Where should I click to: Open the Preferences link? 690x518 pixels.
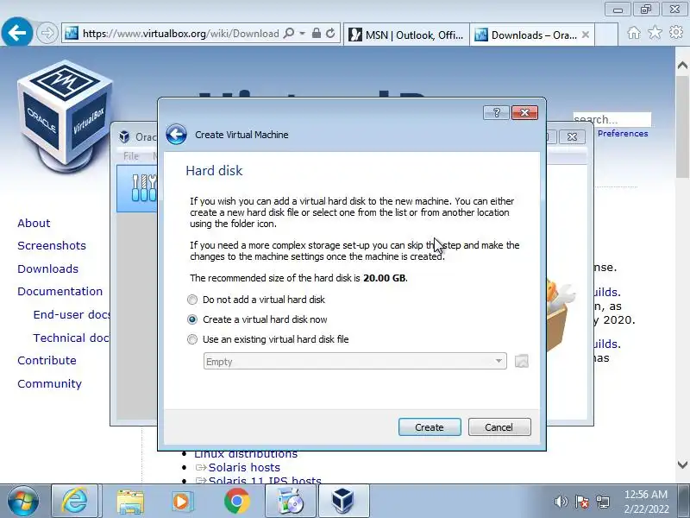(x=623, y=134)
